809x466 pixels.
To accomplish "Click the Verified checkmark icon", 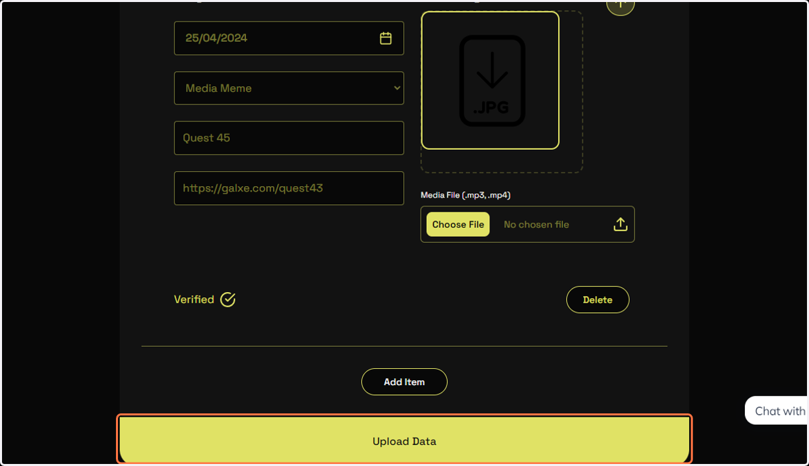I will (x=228, y=299).
